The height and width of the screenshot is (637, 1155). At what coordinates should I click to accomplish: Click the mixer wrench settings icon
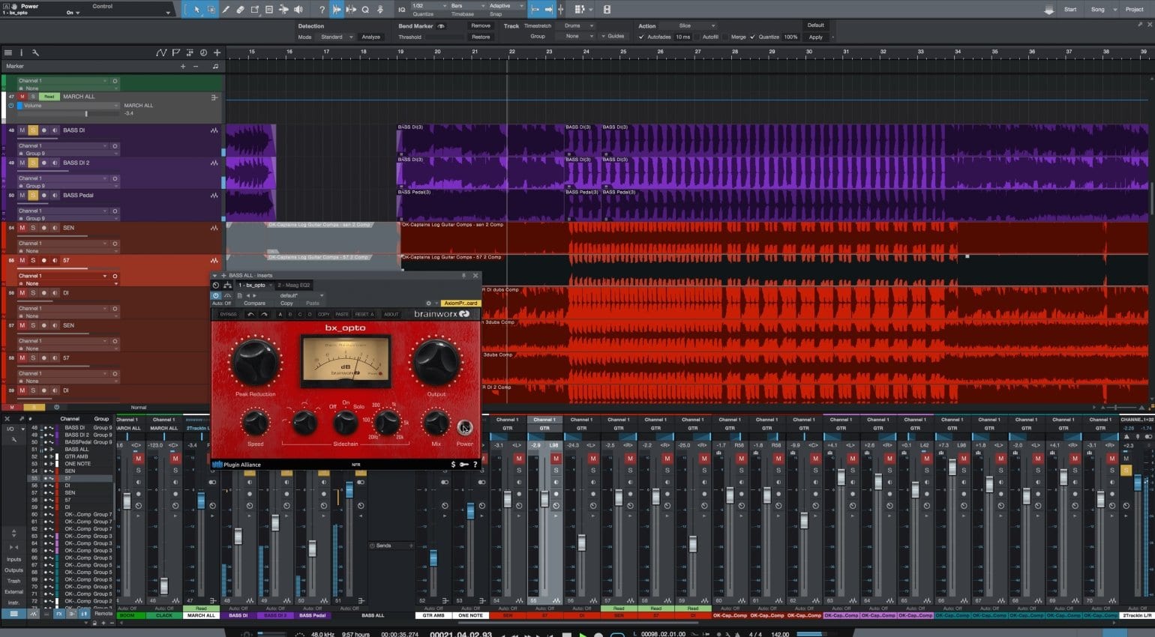(x=13, y=439)
